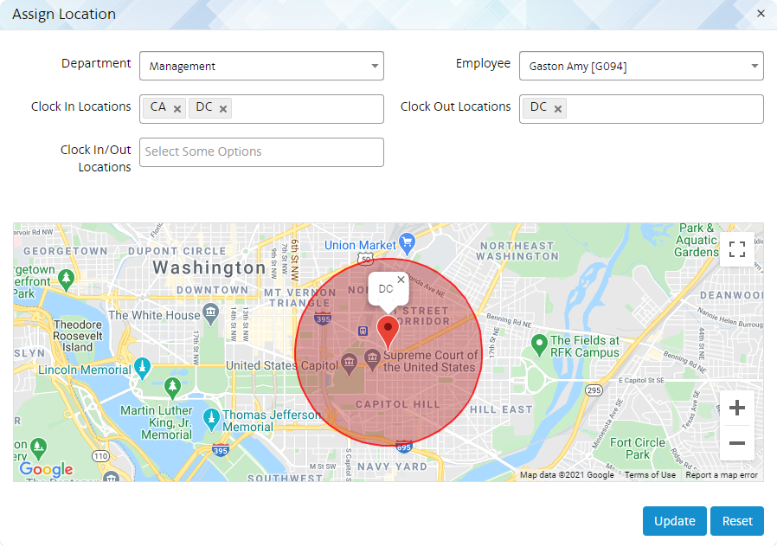Image resolution: width=777 pixels, height=547 pixels.
Task: Click the Update button
Action: (674, 521)
